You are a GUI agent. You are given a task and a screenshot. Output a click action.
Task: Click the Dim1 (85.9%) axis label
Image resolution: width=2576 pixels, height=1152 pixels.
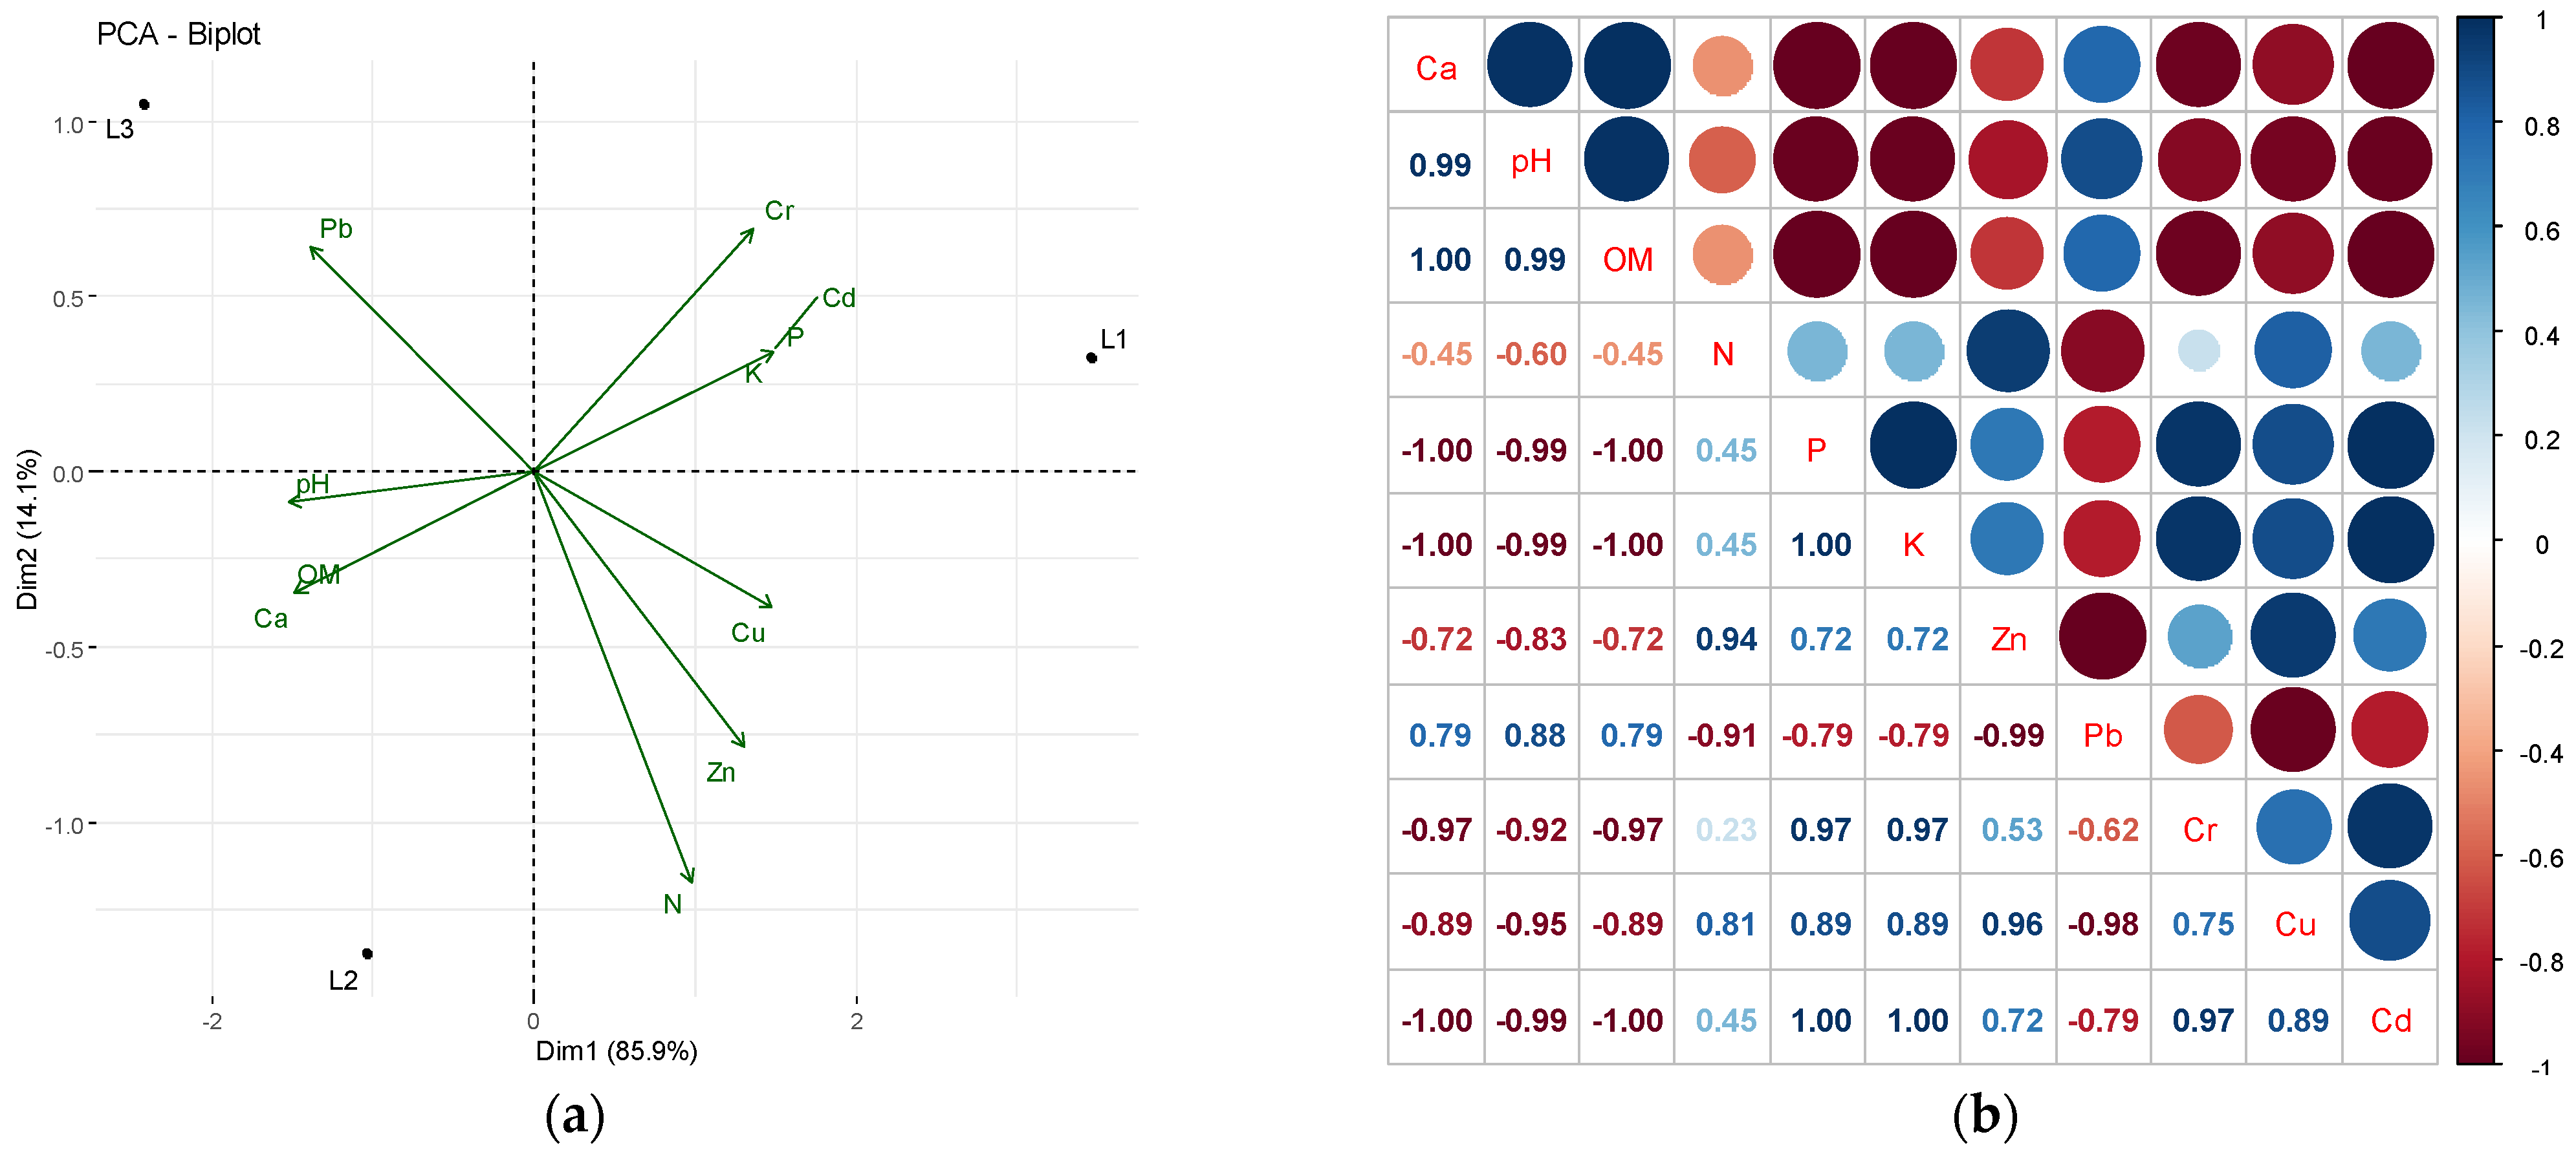[x=616, y=1051]
